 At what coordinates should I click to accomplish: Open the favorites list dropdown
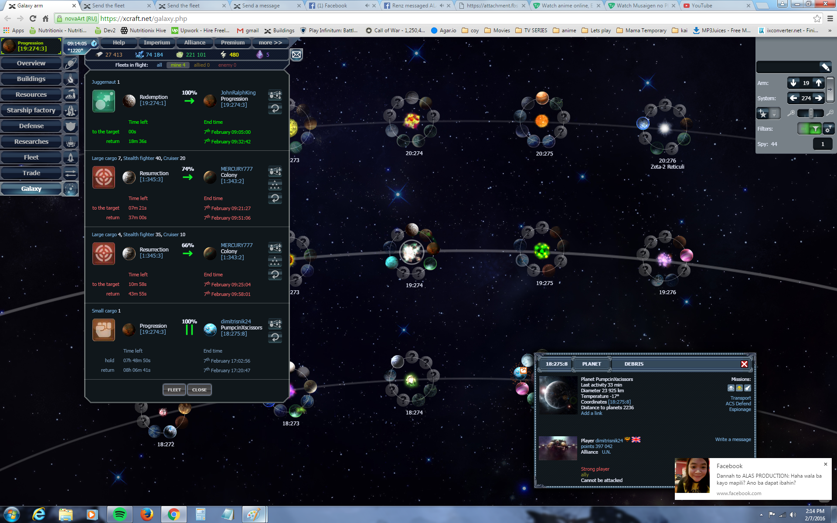pyautogui.click(x=774, y=113)
